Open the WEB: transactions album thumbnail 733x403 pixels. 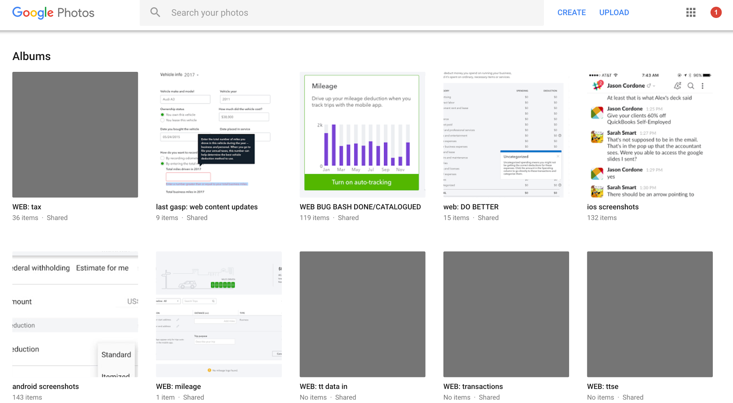[506, 314]
